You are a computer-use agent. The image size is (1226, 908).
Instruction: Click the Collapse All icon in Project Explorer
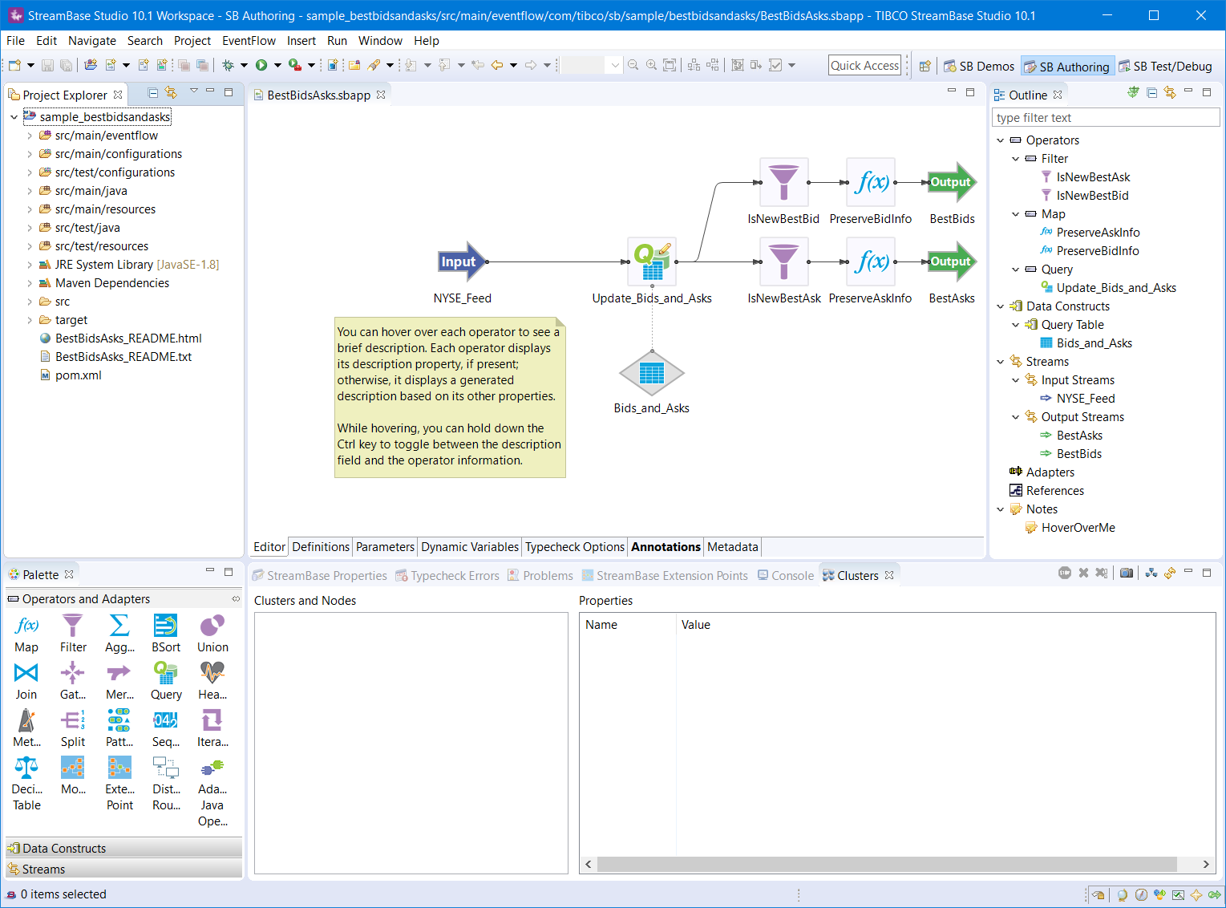153,93
